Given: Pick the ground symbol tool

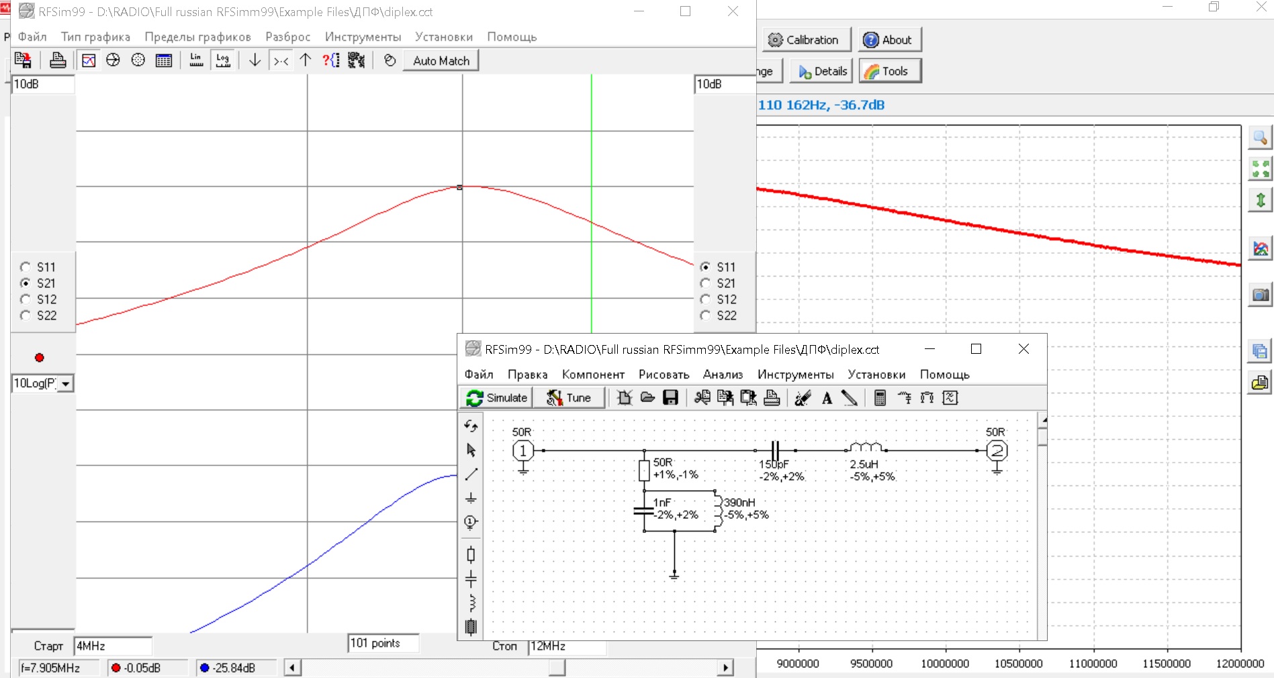Looking at the screenshot, I should [471, 498].
